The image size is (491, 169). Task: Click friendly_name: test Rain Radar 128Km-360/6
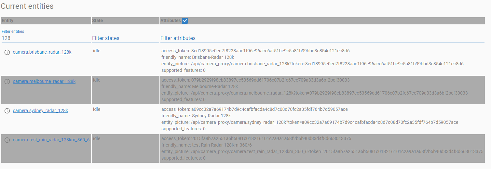(x=207, y=145)
